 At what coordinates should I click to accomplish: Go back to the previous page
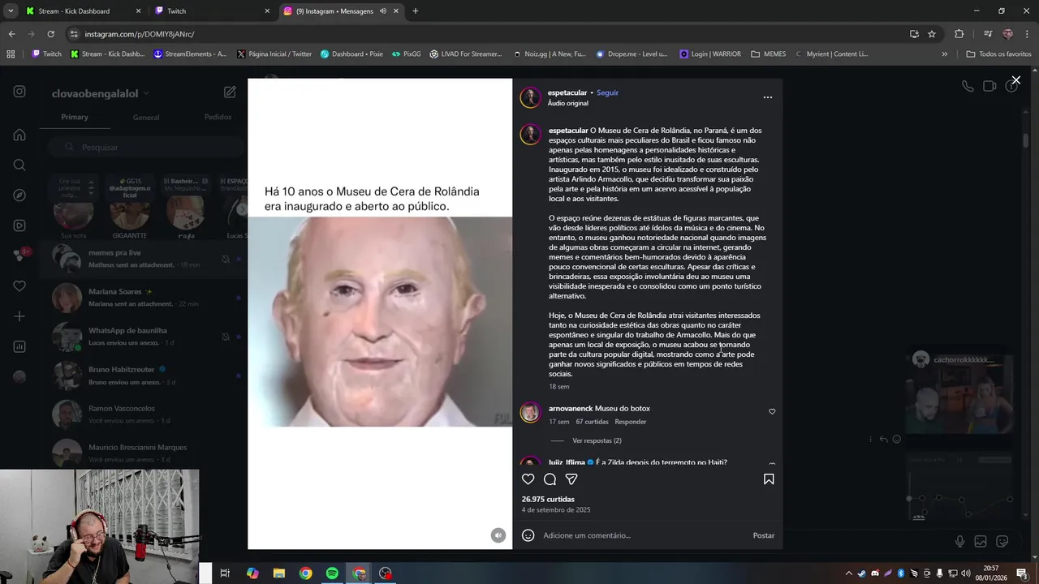[11, 34]
